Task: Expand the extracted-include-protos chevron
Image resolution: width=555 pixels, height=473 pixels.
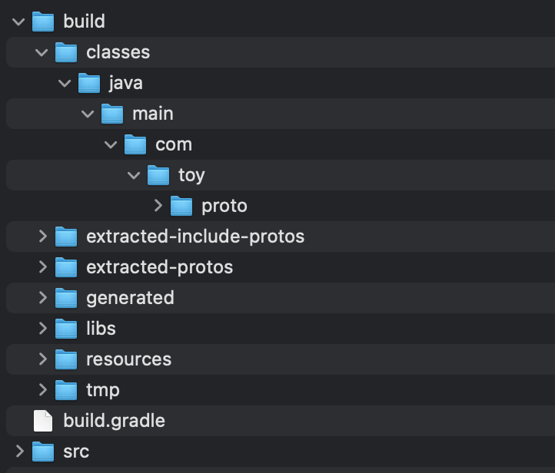Action: point(43,237)
